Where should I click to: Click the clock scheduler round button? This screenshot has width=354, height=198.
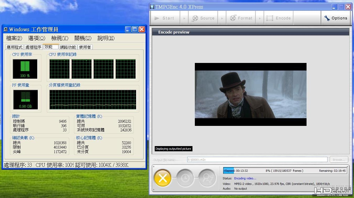coord(185,178)
